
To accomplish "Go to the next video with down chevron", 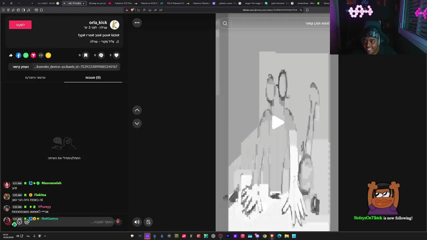I will [x=137, y=123].
